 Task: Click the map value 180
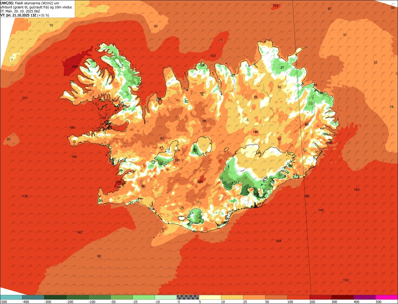point(72,128)
